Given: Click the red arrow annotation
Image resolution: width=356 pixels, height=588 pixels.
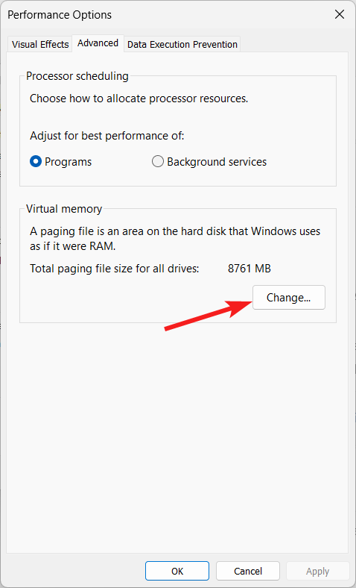Looking at the screenshot, I should point(209,314).
